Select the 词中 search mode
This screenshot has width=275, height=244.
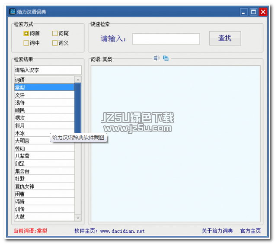[32, 43]
